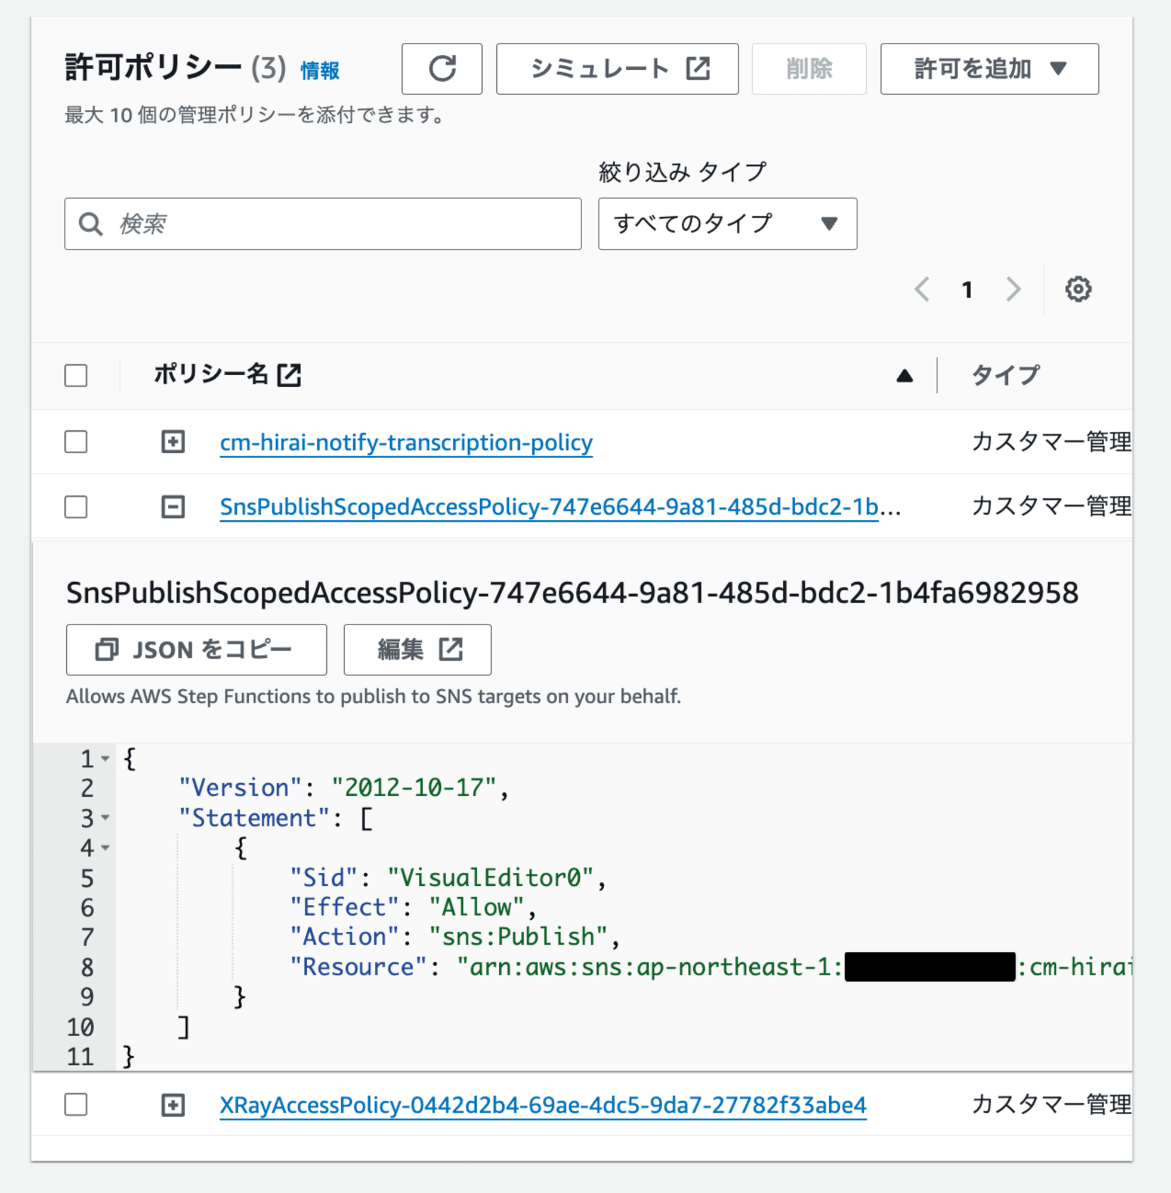Click the Resource ARN line in JSON
This screenshot has height=1193, width=1171.
coord(710,967)
